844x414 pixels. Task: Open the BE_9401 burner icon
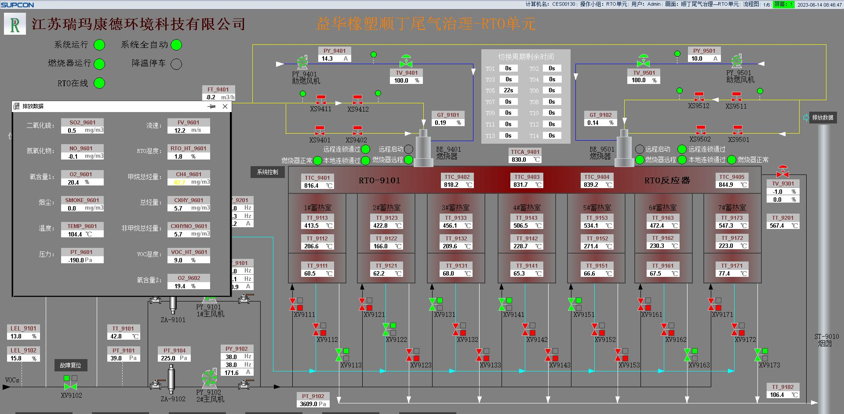pyautogui.click(x=423, y=148)
